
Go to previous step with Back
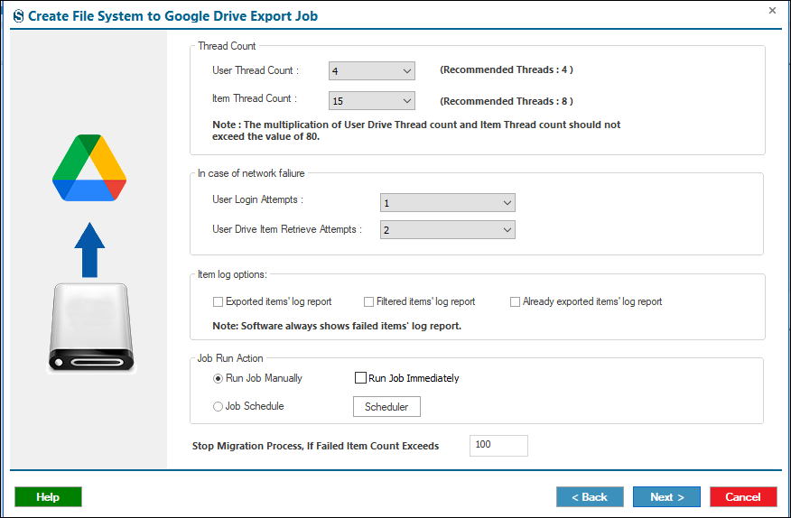point(590,497)
